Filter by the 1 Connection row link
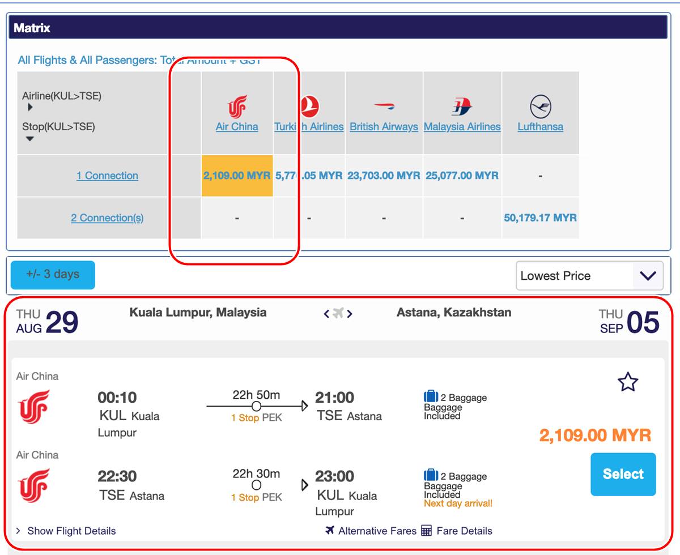680x555 pixels. (x=107, y=176)
